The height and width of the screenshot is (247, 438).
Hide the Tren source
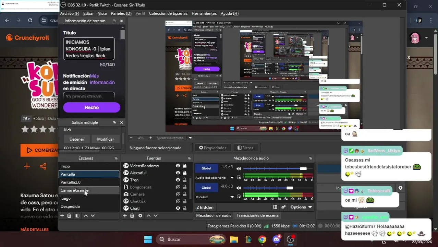178,180
